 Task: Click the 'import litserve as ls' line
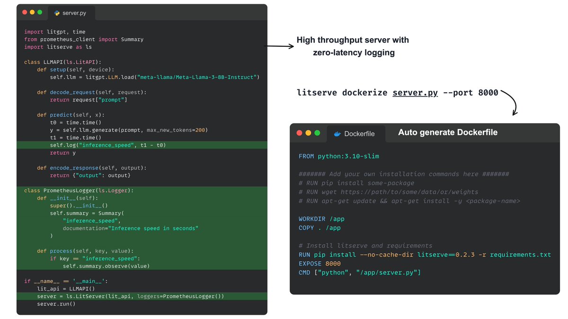(58, 47)
